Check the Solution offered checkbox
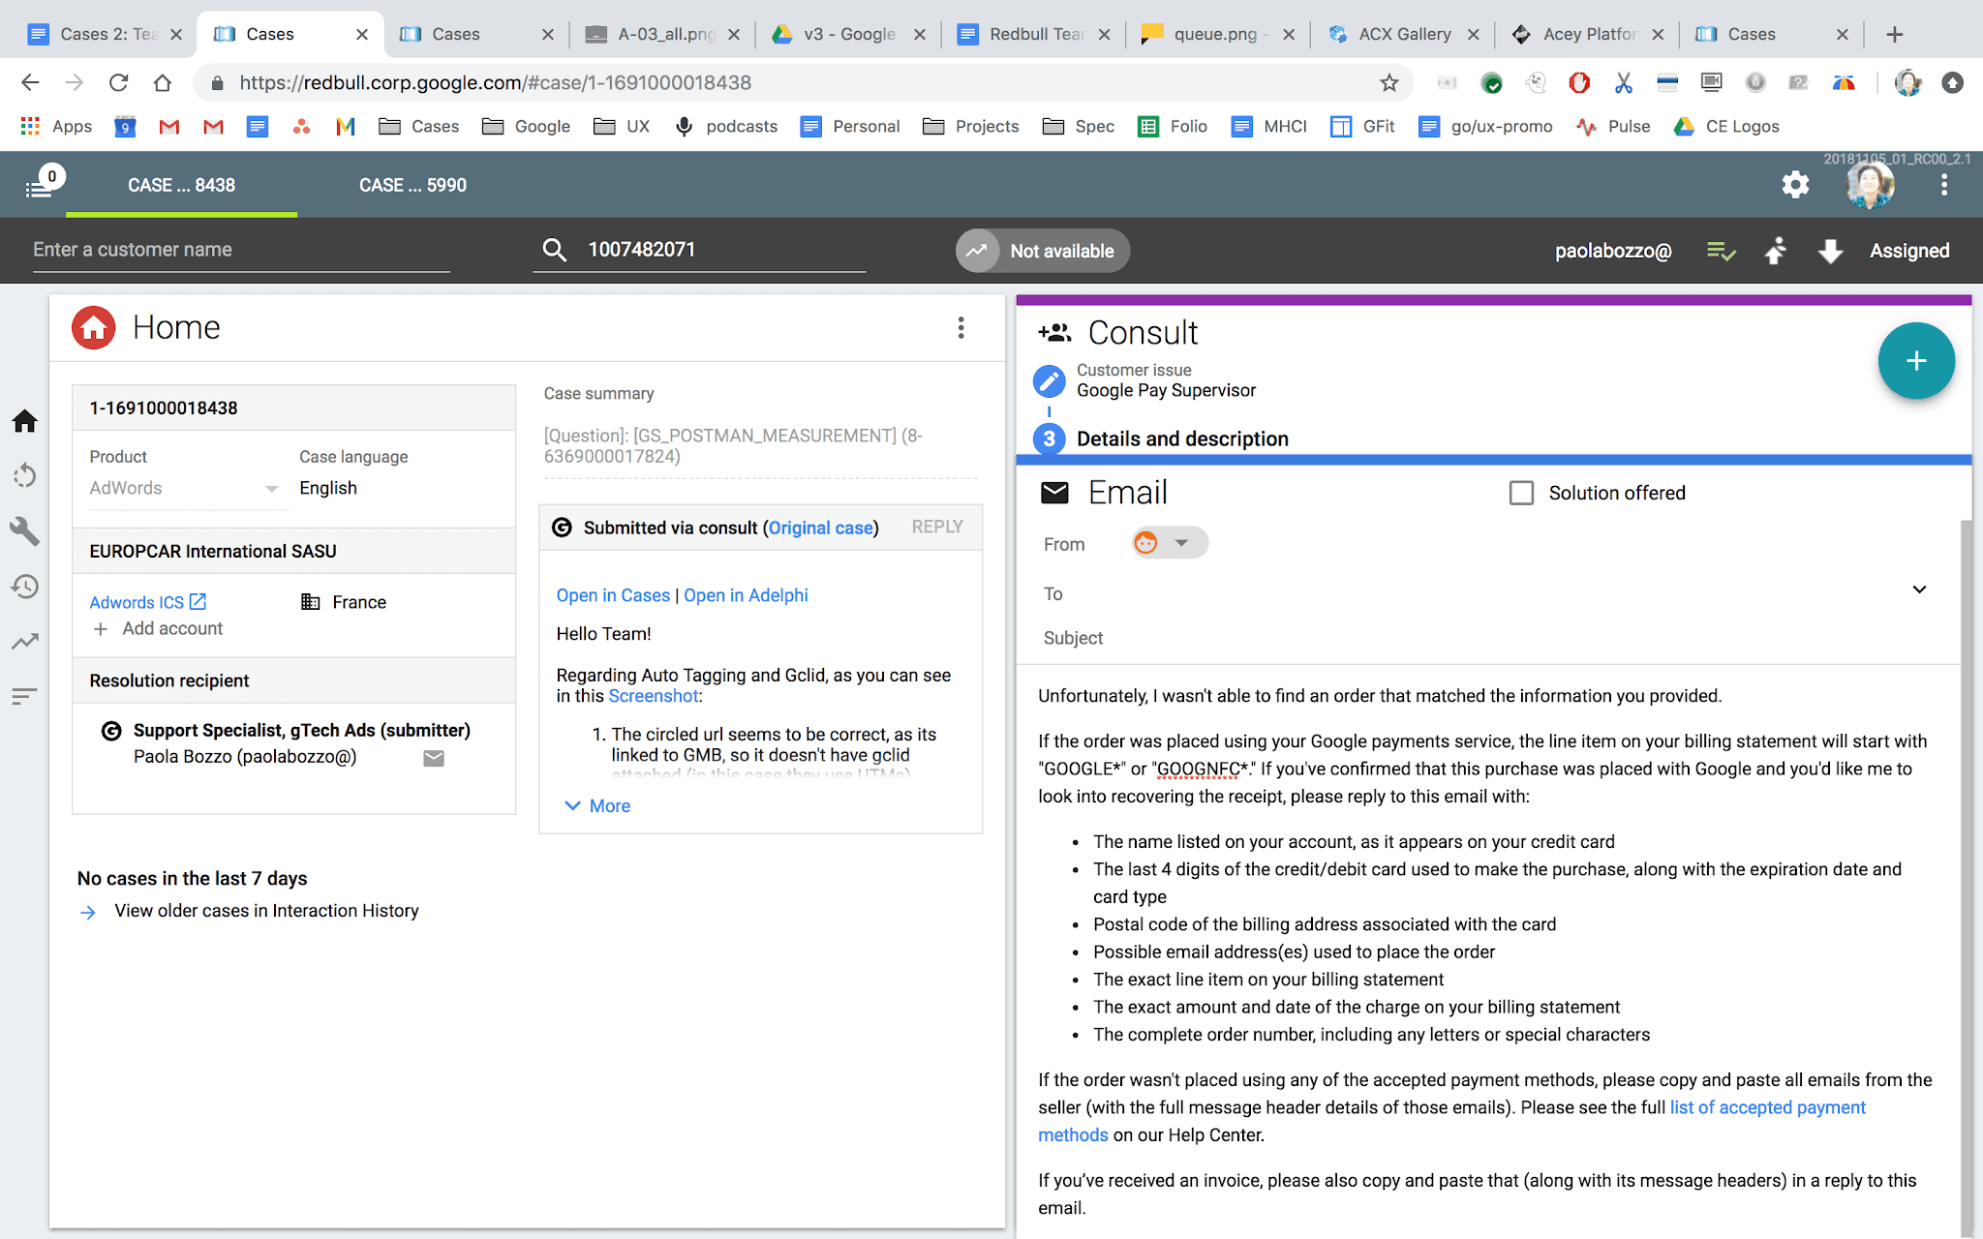Viewport: 1983px width, 1239px height. click(1521, 493)
